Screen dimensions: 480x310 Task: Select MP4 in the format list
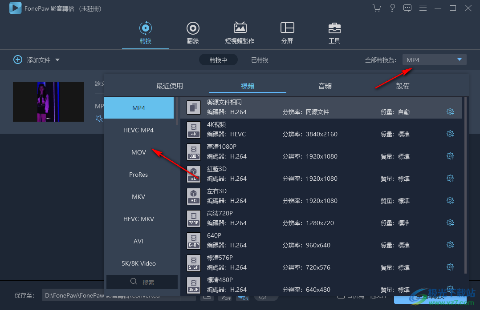tap(138, 108)
